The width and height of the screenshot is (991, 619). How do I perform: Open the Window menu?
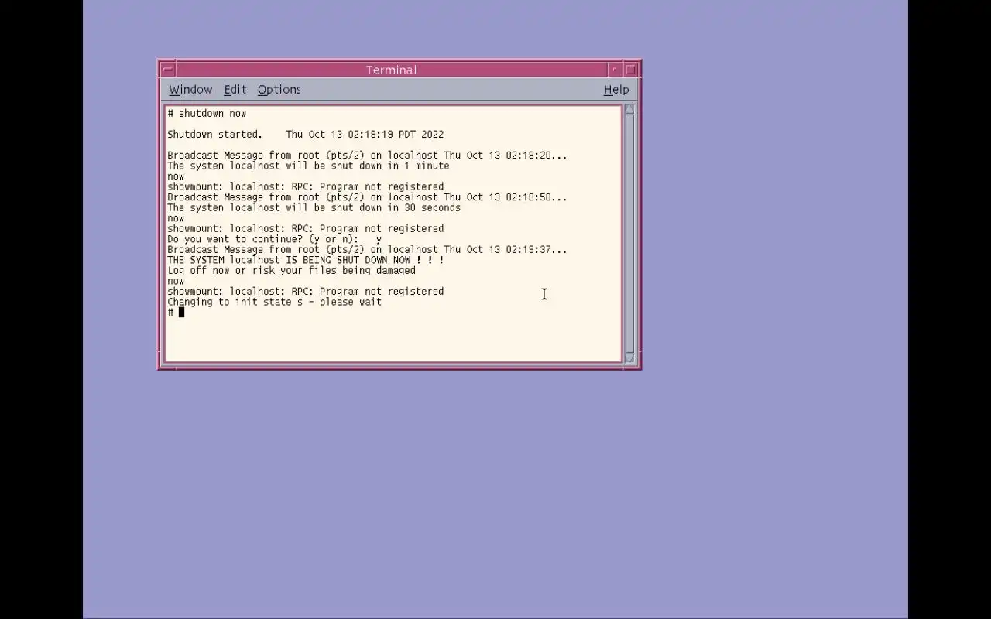click(190, 90)
